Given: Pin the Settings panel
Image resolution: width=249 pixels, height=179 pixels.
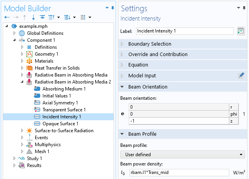Looking at the screenshot, I should click(x=244, y=8).
